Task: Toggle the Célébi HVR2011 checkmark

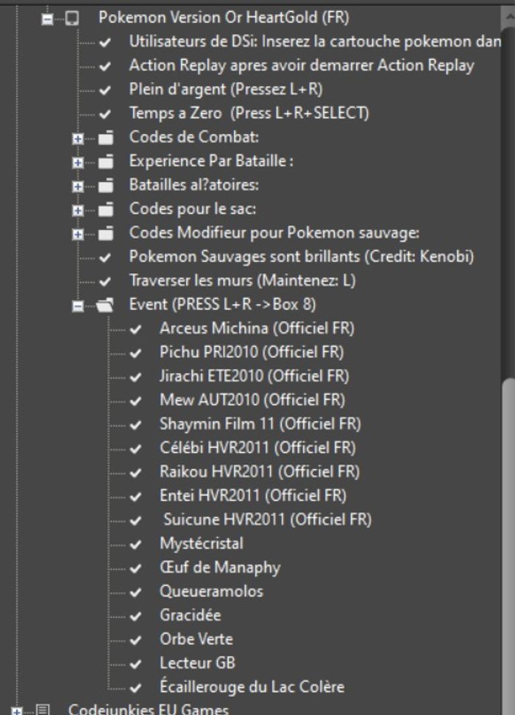Action: (135, 448)
